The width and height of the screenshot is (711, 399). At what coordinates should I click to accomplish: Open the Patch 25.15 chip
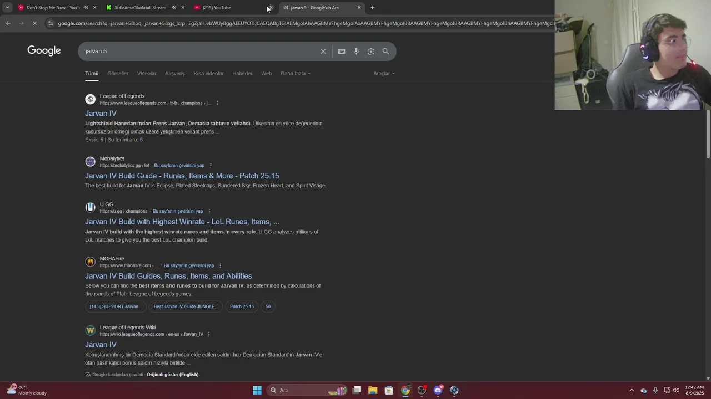coord(242,306)
